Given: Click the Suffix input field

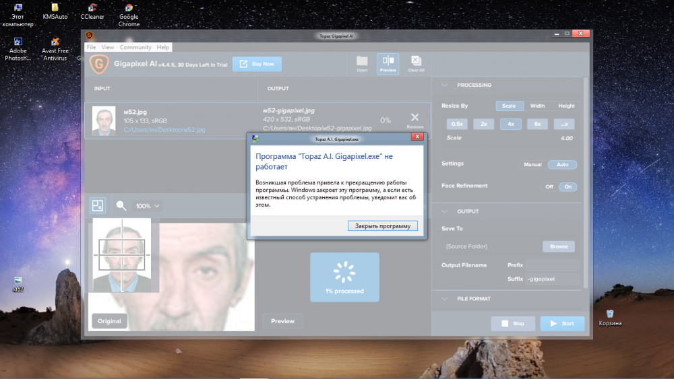Looking at the screenshot, I should [551, 279].
